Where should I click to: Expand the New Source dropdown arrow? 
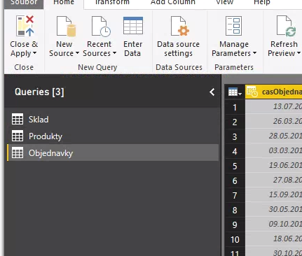pos(77,53)
